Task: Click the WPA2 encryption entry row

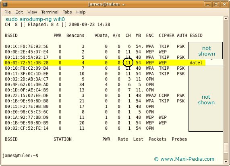Action: coord(95,95)
